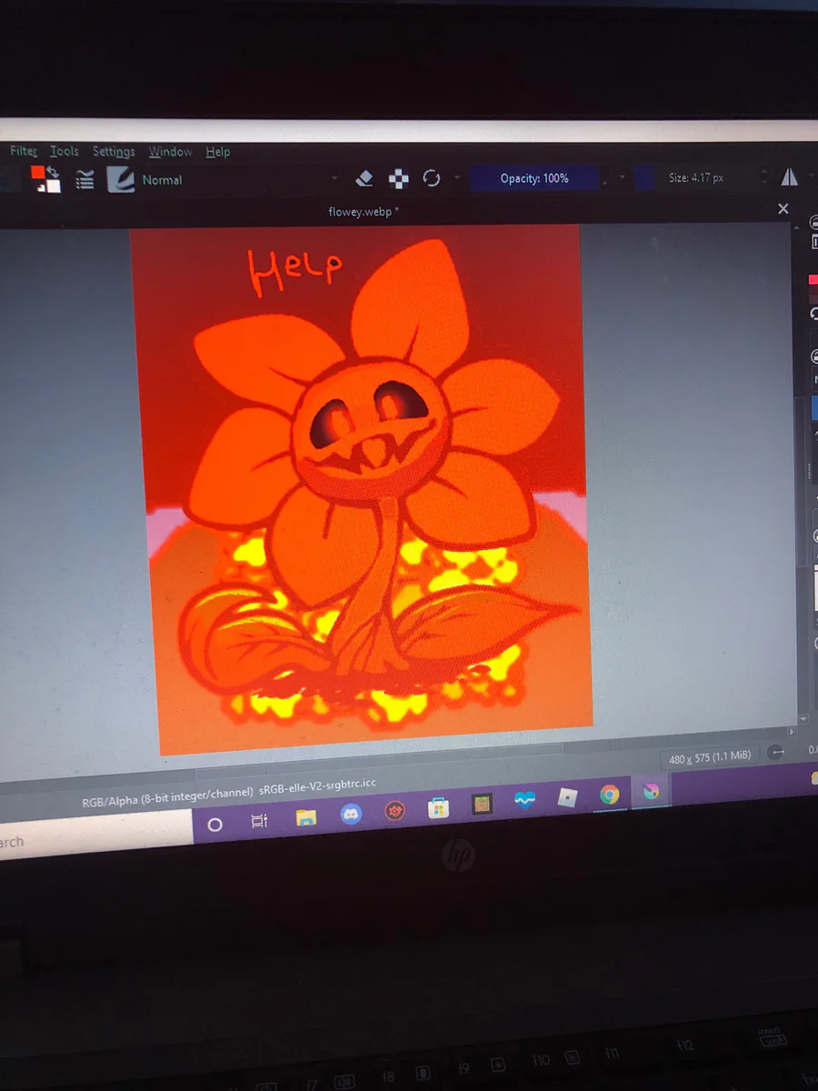Select the Krita icon on the taskbar

(651, 792)
